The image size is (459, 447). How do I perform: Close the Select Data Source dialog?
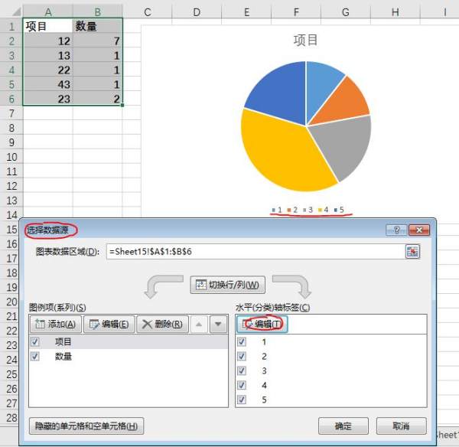tap(419, 230)
